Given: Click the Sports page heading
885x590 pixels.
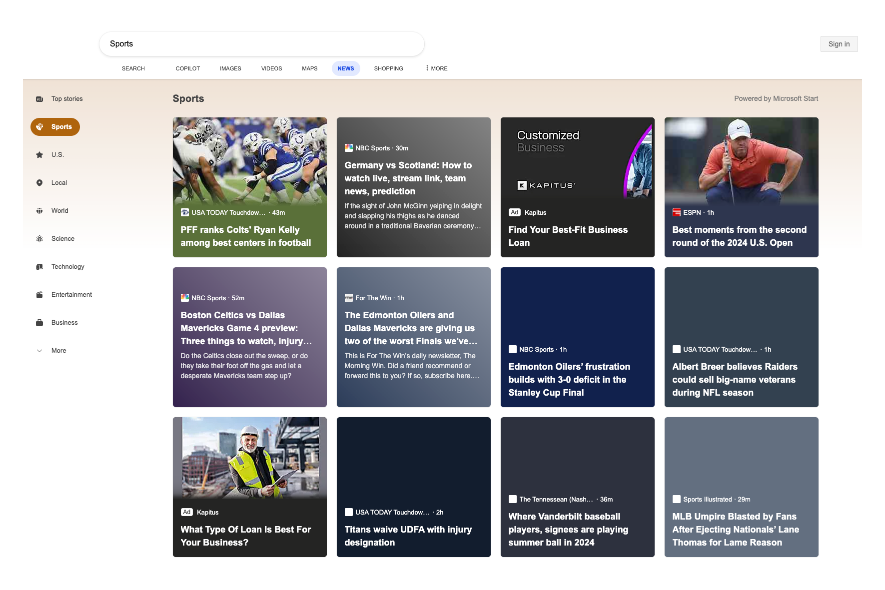Looking at the screenshot, I should coord(188,99).
